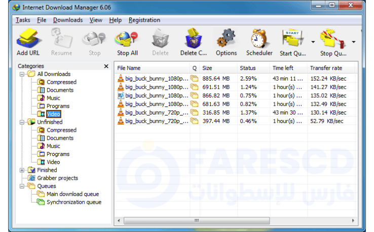Open the Help menu

[x=115, y=20]
